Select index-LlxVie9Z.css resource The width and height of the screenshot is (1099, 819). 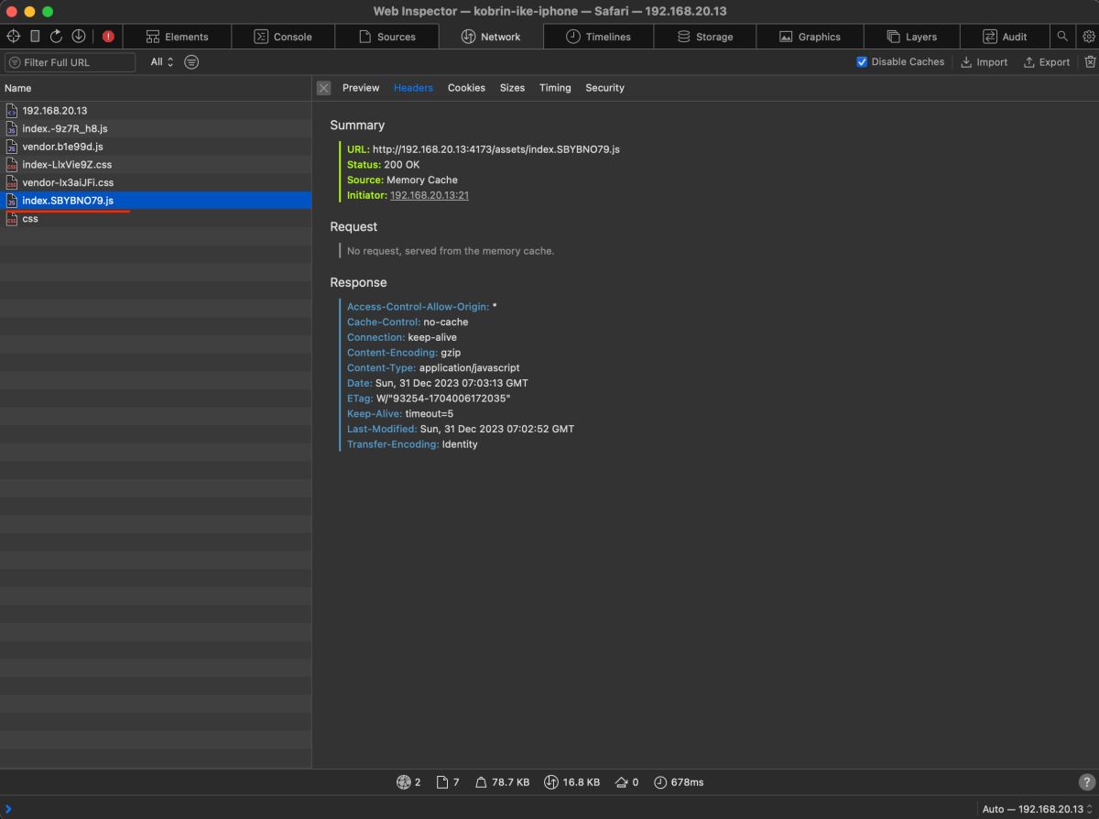click(156, 165)
